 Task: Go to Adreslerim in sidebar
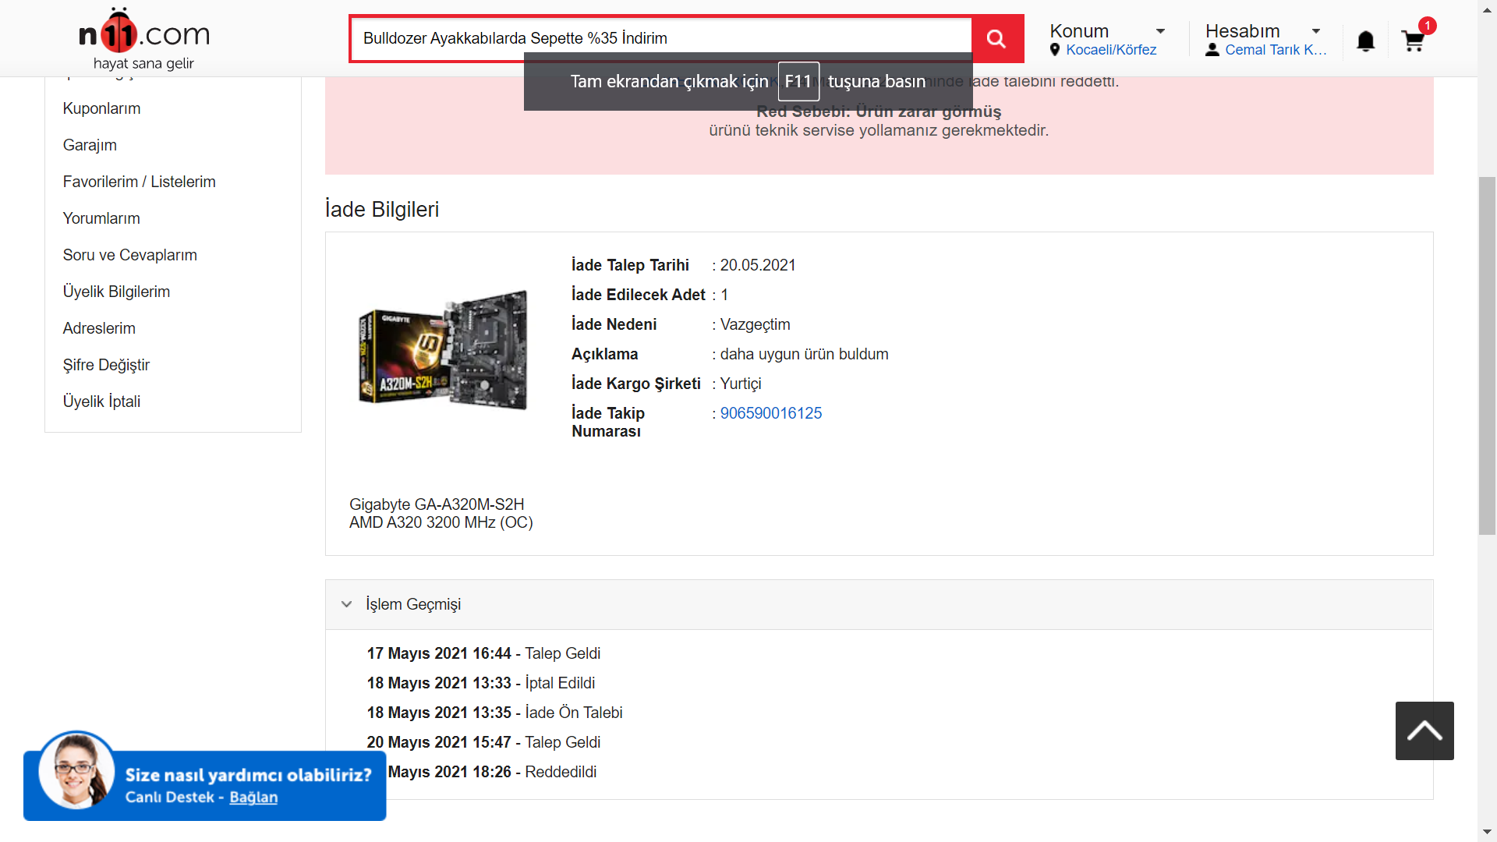[99, 328]
